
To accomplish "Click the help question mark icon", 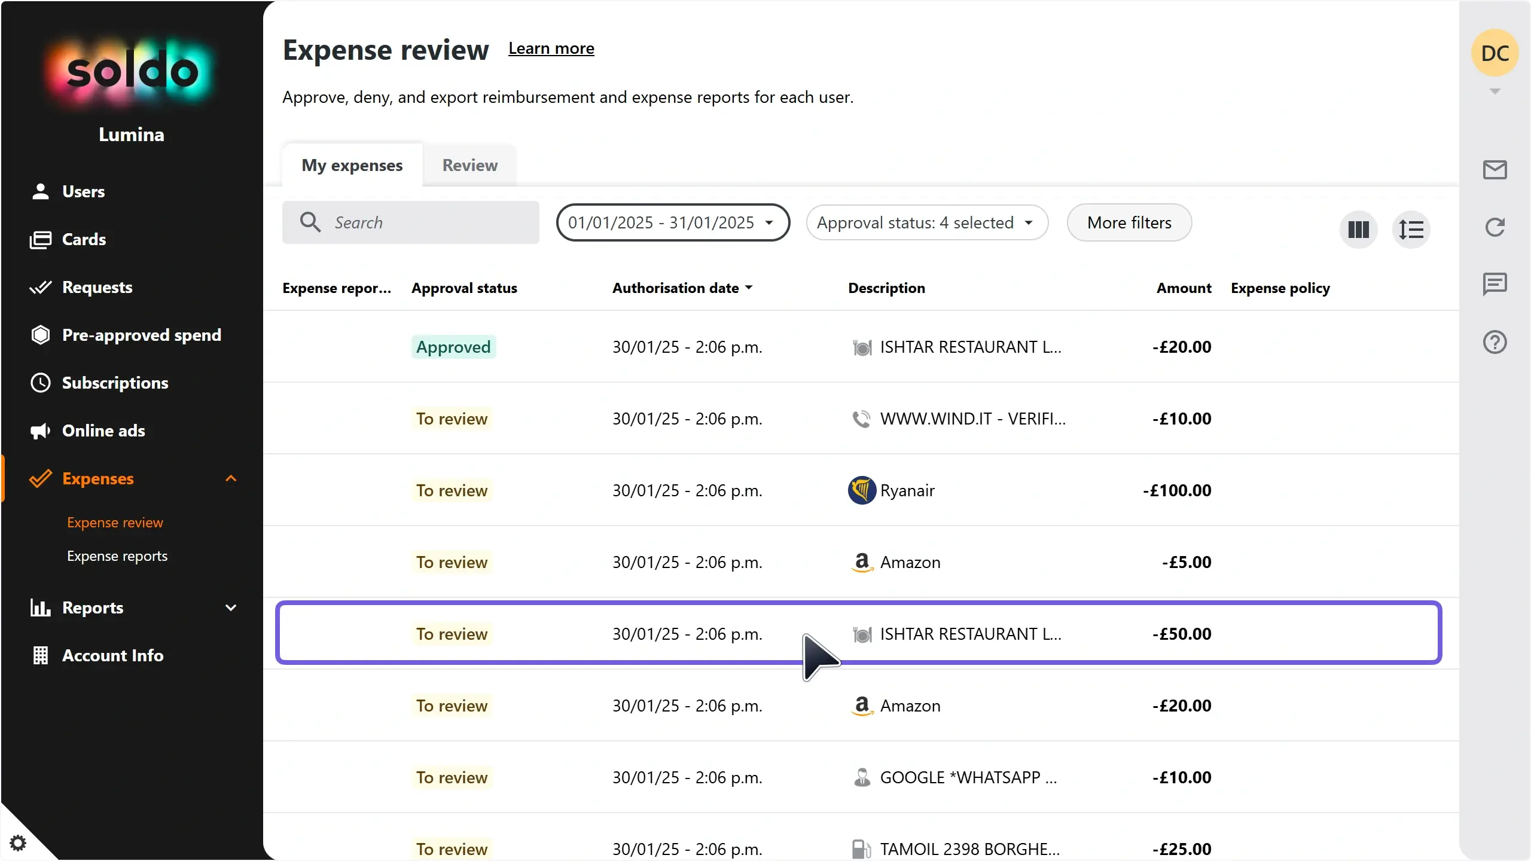I will click(1495, 343).
